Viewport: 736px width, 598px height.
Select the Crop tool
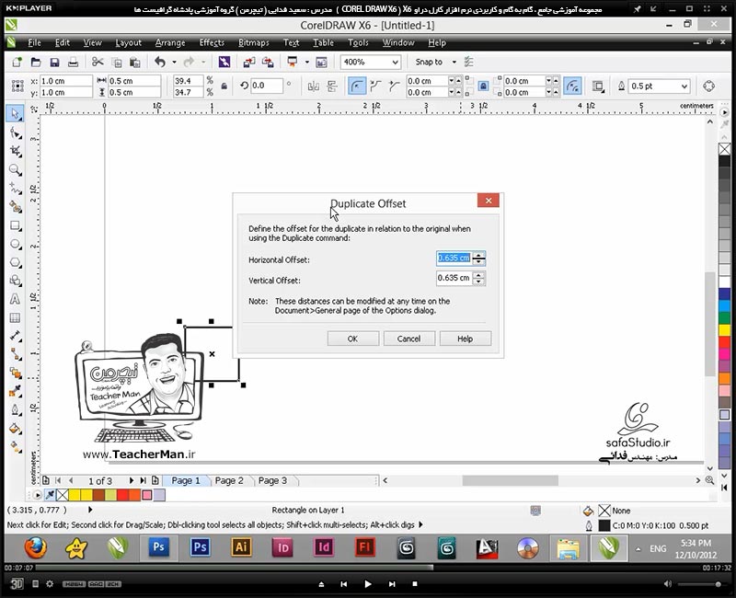tap(15, 151)
